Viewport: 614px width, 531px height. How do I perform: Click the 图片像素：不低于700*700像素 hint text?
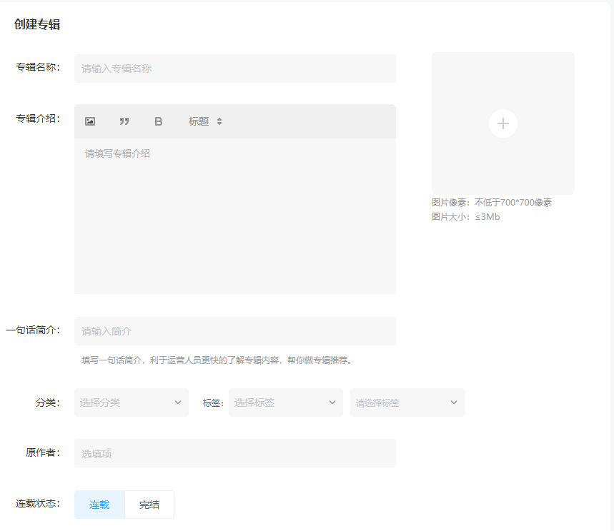[x=492, y=203]
